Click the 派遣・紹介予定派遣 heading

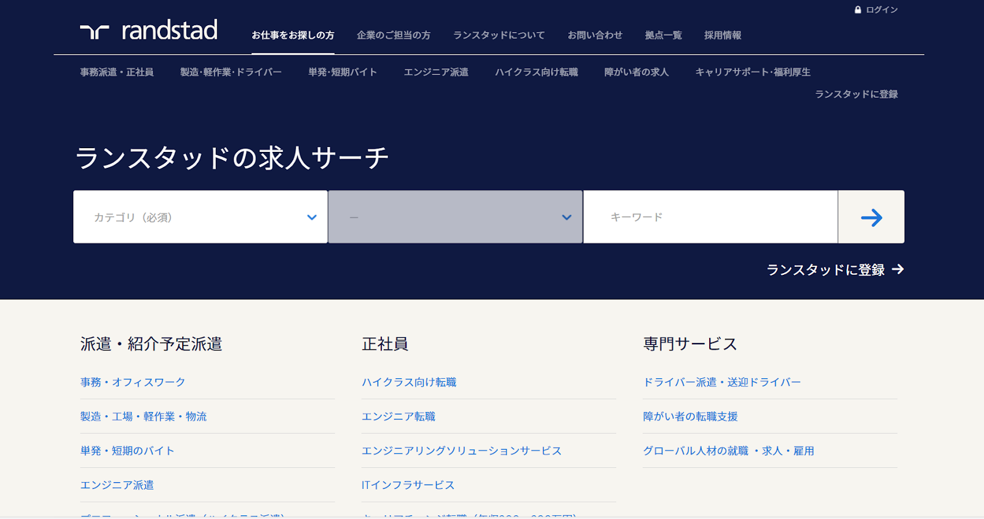[151, 344]
